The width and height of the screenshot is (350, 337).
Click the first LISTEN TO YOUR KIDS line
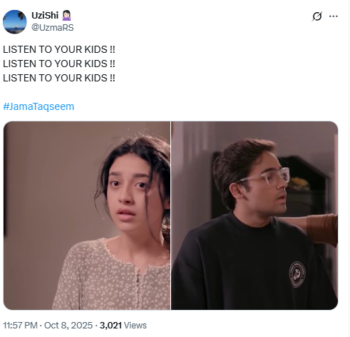coord(59,49)
